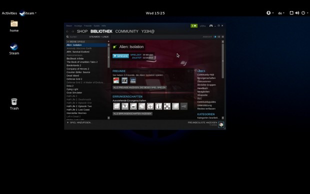Switch to the Community tab
The image size is (310, 194).
click(126, 31)
